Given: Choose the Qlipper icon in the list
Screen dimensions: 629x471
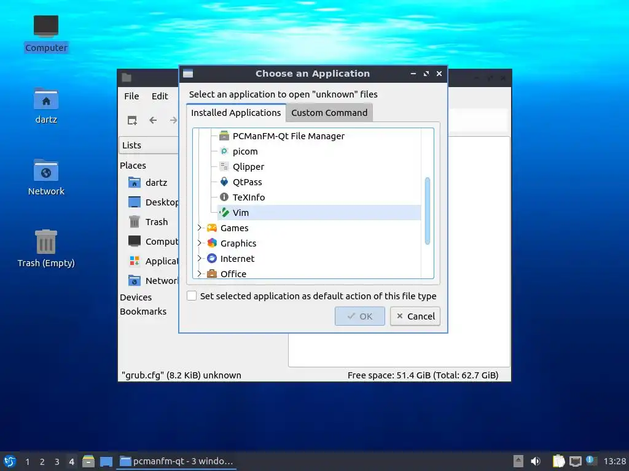Looking at the screenshot, I should 224,167.
